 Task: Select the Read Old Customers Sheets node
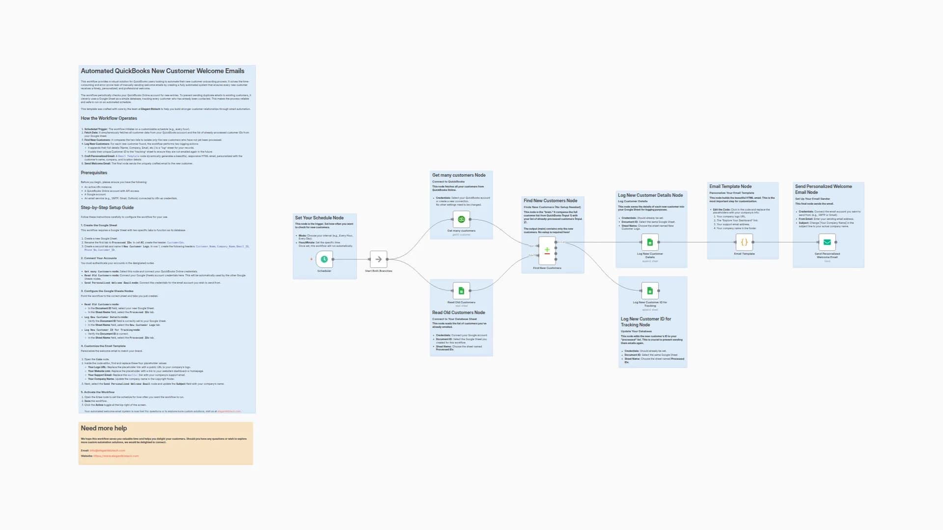click(x=461, y=291)
